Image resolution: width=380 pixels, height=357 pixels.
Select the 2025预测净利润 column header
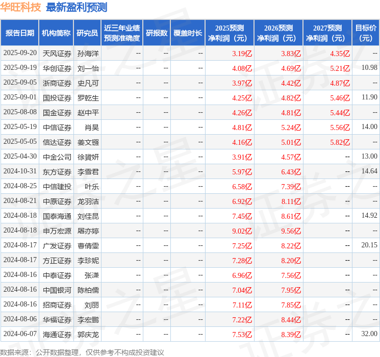click(230, 33)
